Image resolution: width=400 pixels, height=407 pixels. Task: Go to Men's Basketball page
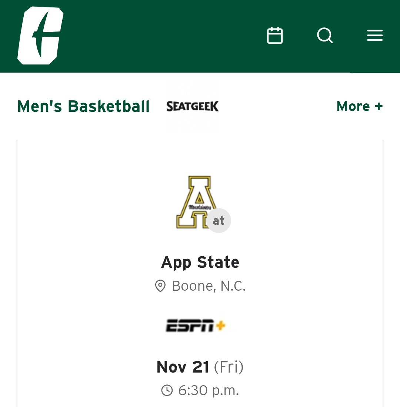[83, 107]
